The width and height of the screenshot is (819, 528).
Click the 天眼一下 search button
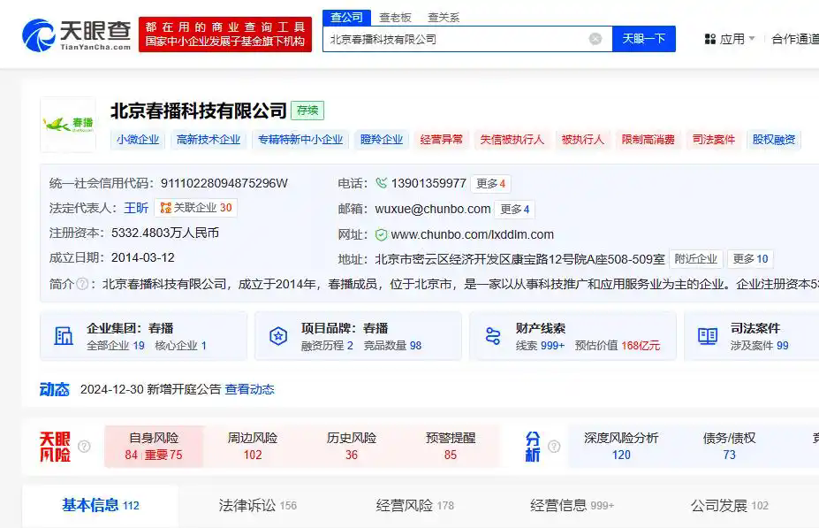click(644, 39)
